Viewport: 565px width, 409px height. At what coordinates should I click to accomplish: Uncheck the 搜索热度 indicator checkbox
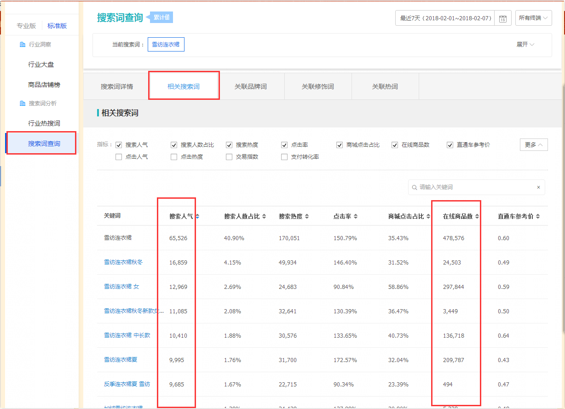[229, 145]
